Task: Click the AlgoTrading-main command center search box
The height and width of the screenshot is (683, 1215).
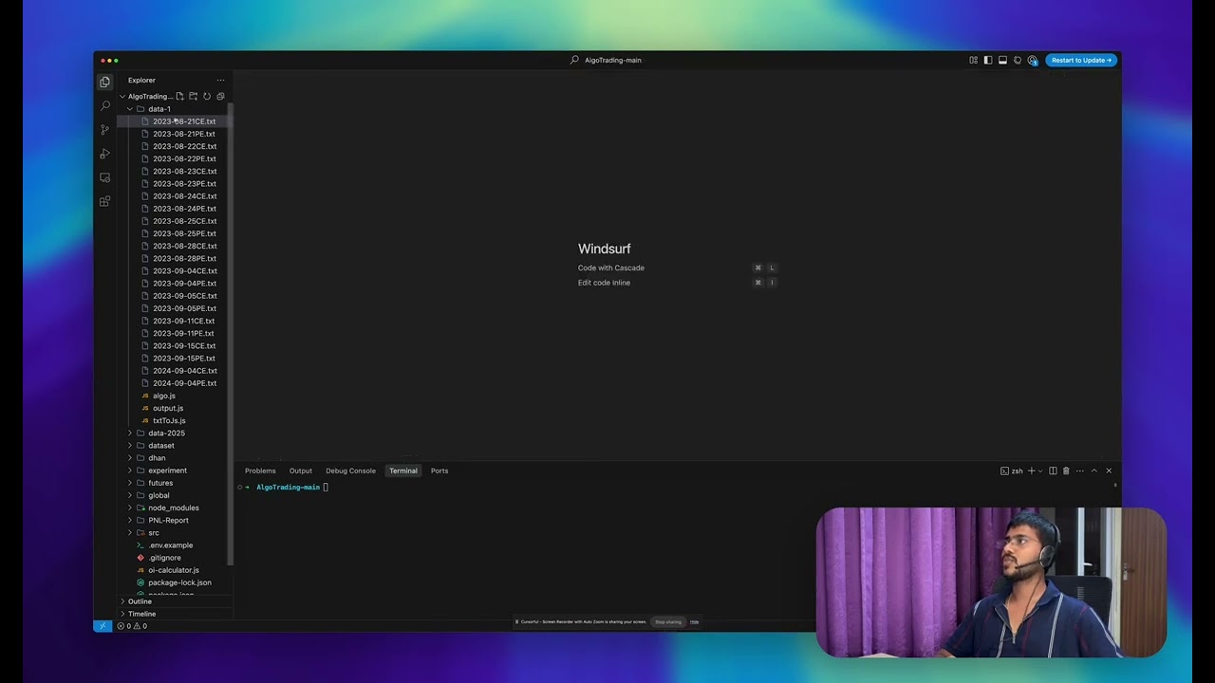Action: tap(607, 60)
